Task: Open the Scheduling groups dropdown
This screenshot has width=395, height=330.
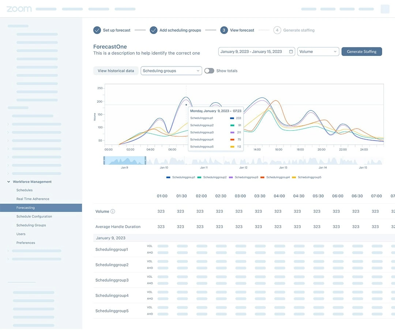Action: point(171,71)
